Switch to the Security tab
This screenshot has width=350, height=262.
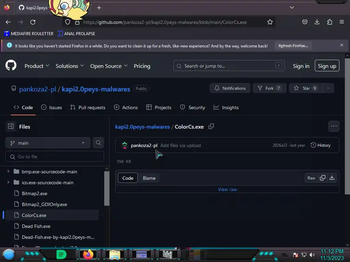tap(192, 107)
